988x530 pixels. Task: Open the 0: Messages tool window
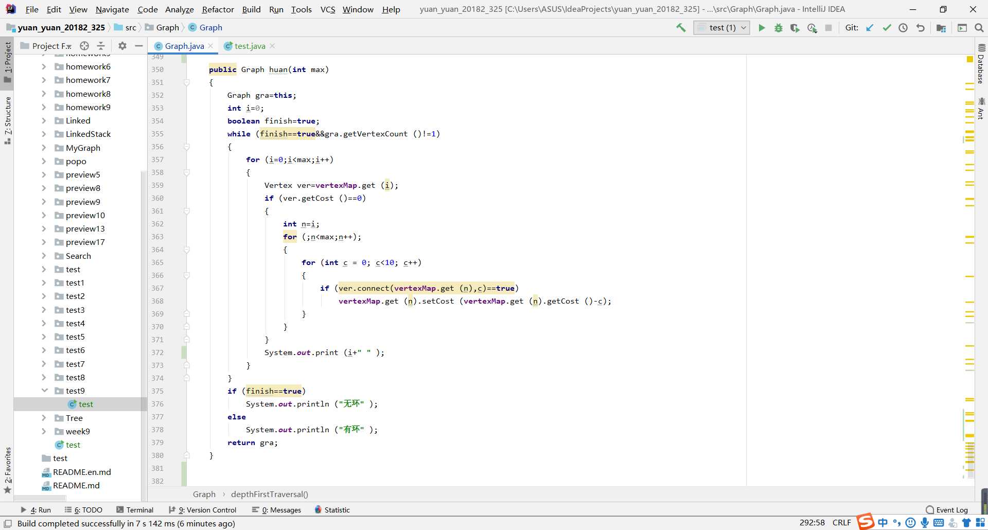click(x=276, y=510)
